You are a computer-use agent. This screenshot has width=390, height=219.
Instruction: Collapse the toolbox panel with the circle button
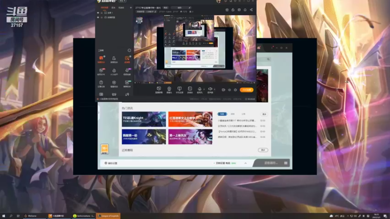coord(129,50)
